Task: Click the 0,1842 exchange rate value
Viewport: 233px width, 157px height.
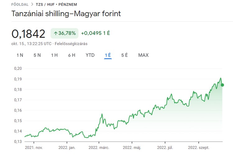Action: [28, 34]
